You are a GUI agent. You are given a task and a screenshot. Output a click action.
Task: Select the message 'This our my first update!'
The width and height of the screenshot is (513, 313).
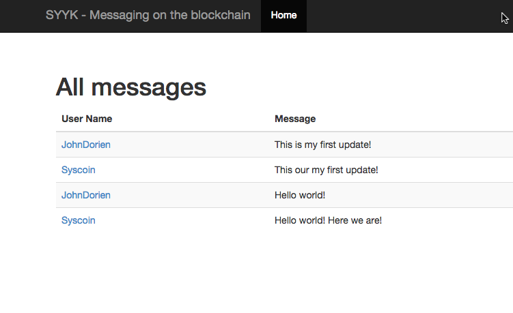(x=327, y=170)
